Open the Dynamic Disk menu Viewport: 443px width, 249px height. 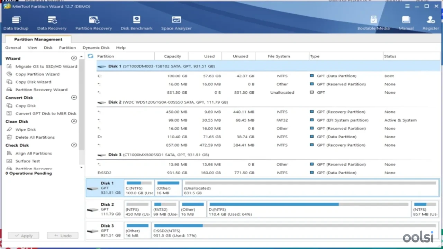(x=96, y=48)
